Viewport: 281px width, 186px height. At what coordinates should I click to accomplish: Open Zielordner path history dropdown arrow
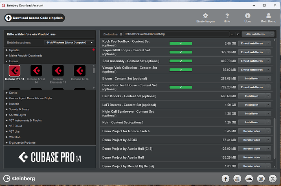tap(238, 34)
